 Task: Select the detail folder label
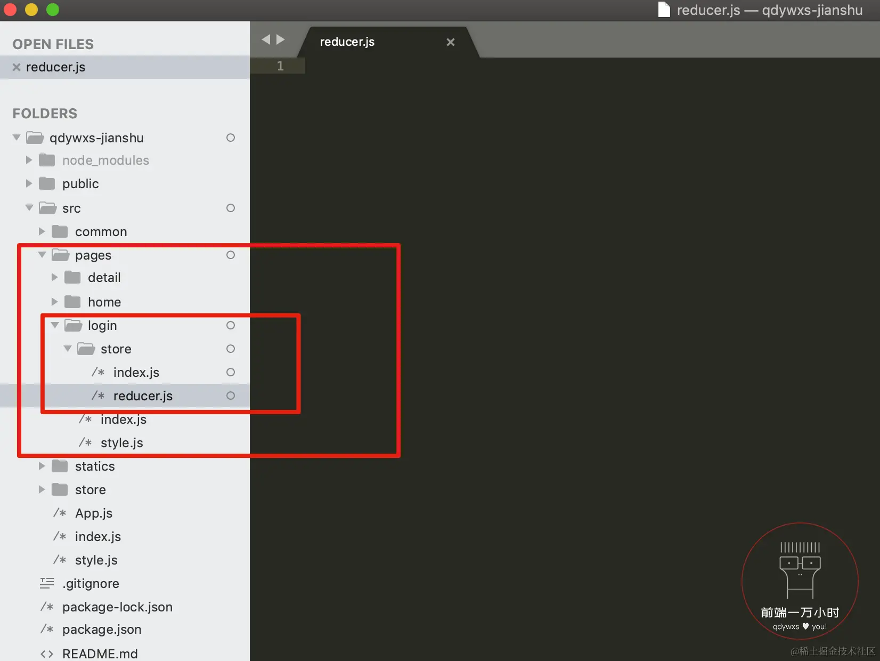tap(104, 278)
